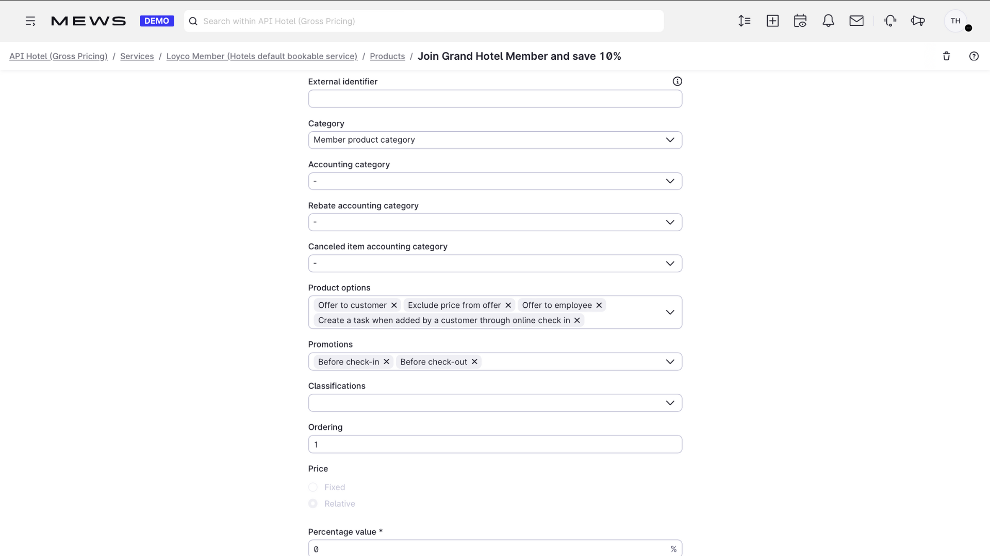Click the Percentage value input field
990x556 pixels.
coord(495,549)
